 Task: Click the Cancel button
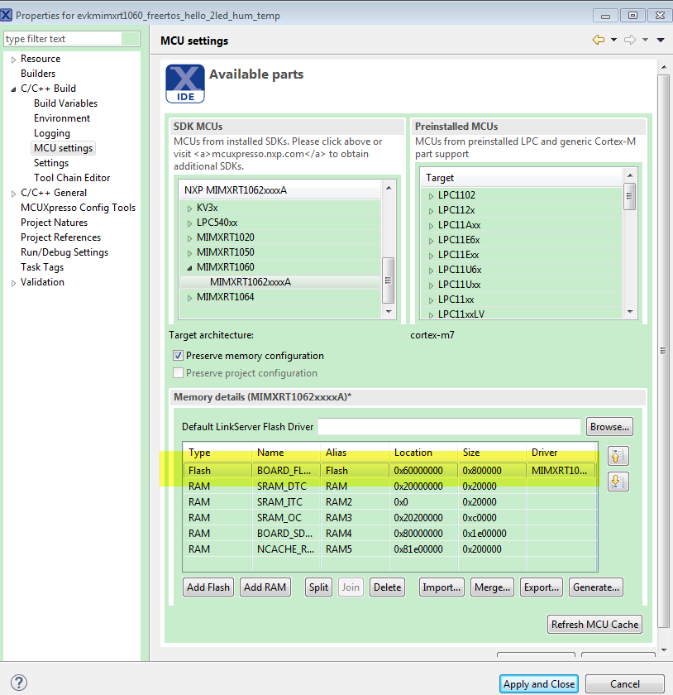click(625, 684)
